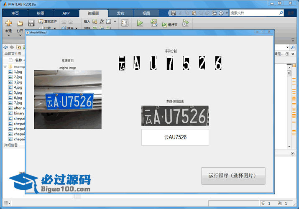Click the switch windows icon in quick access
This screenshot has height=209, width=299.
click(x=215, y=13)
